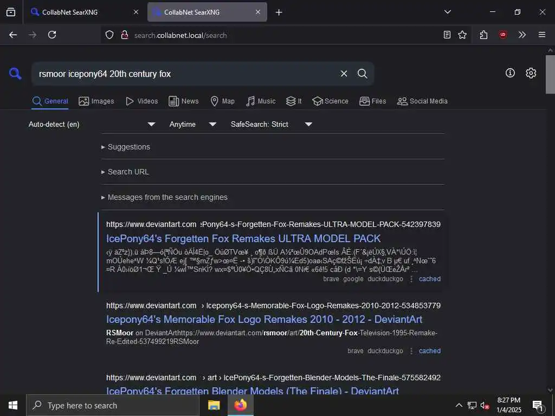Screen dimensions: 555x416
Task: Open the Firefox View icon
Action: coord(11,12)
